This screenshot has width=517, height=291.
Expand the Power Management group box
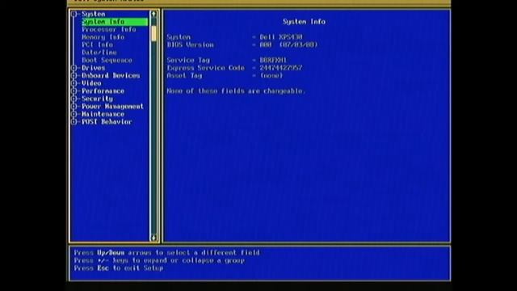74,106
